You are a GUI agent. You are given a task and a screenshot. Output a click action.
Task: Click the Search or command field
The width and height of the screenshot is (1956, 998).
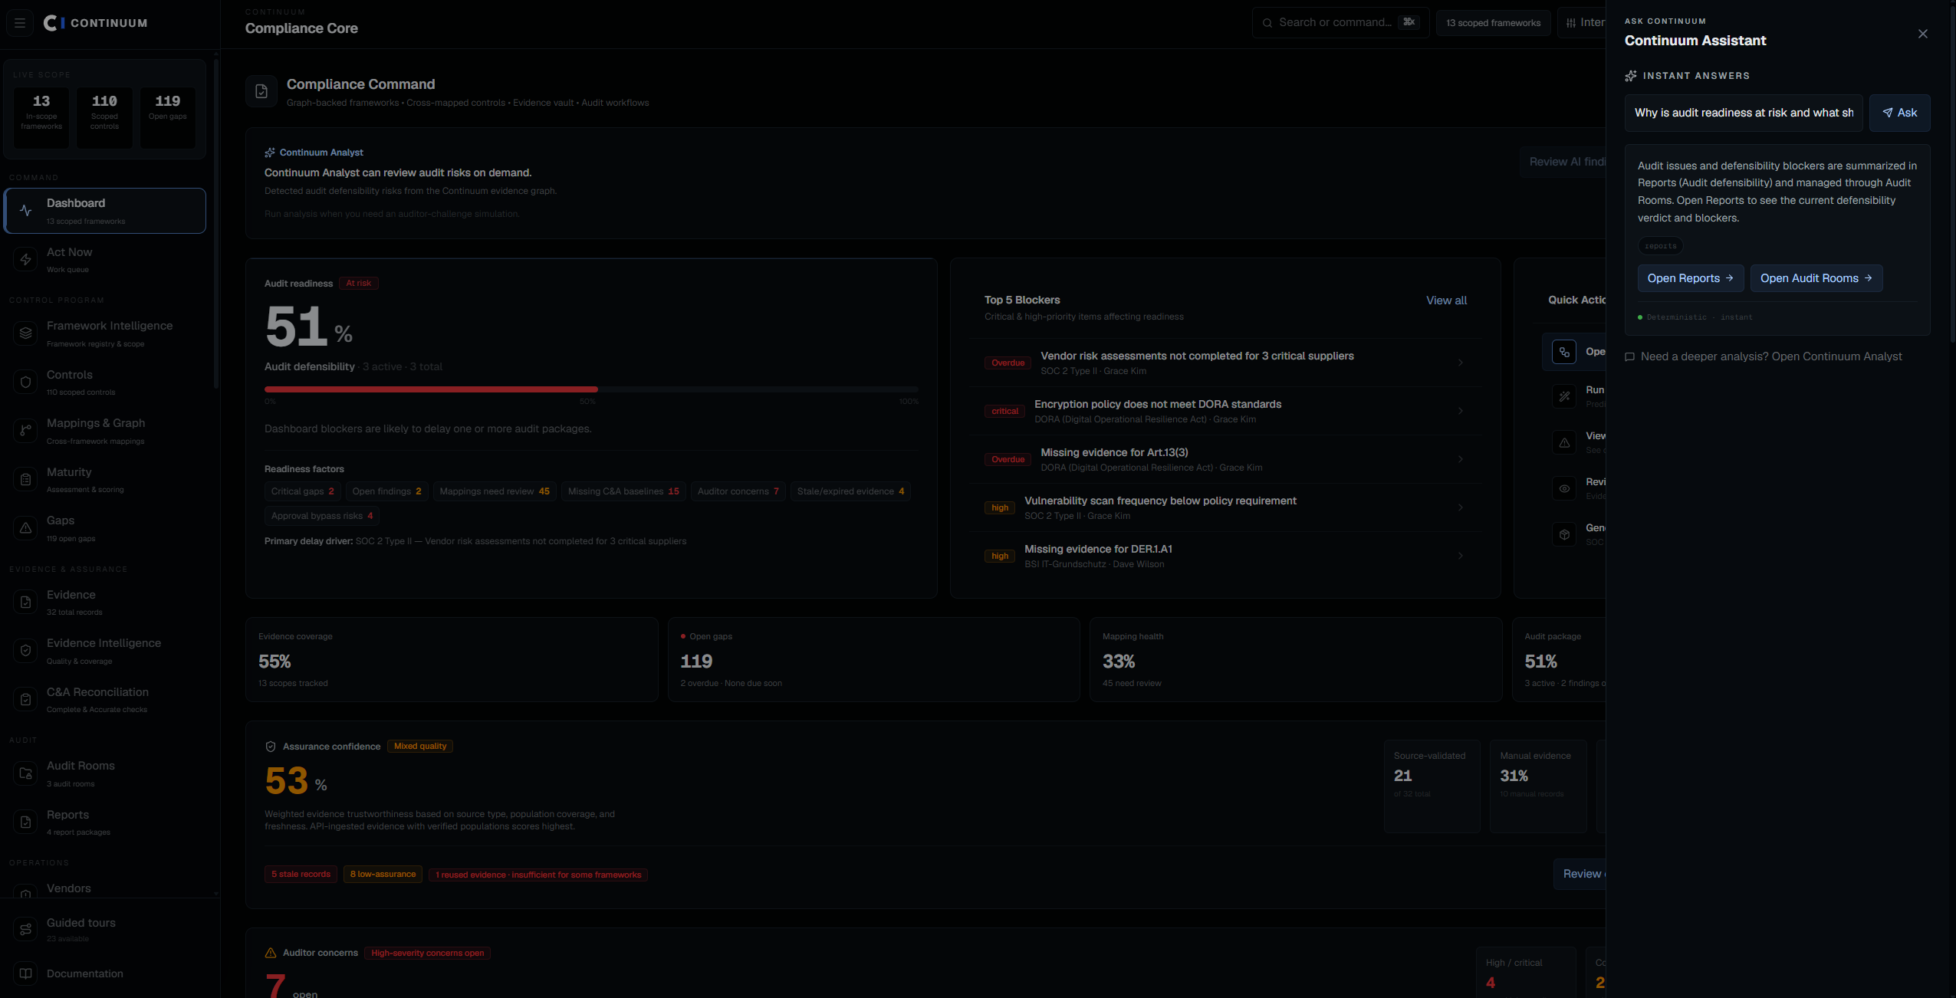click(1340, 22)
